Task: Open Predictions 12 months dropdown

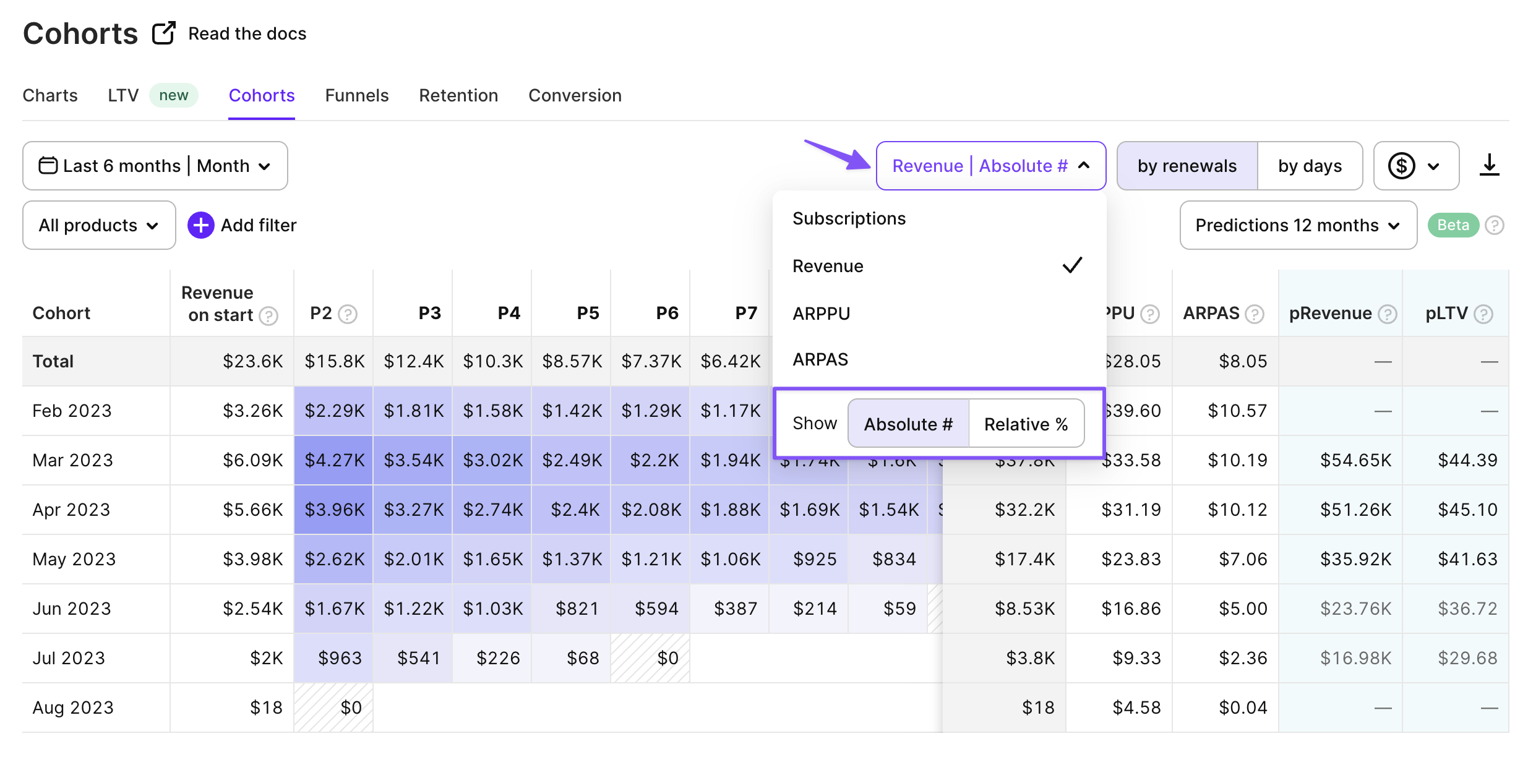Action: 1298,225
